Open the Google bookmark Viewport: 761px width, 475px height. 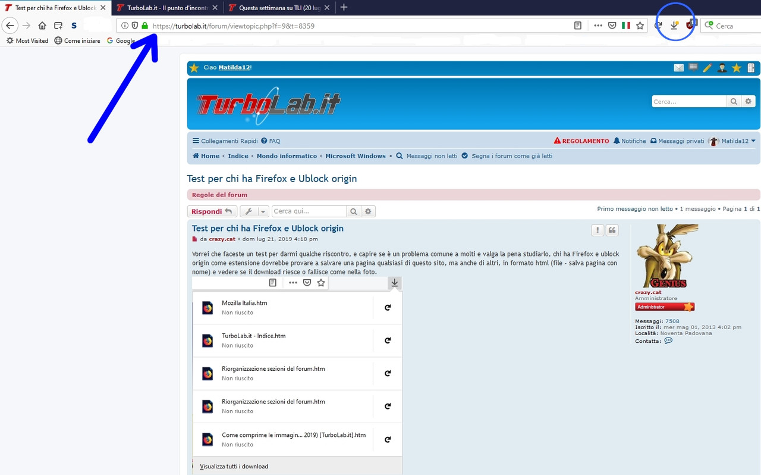[121, 40]
